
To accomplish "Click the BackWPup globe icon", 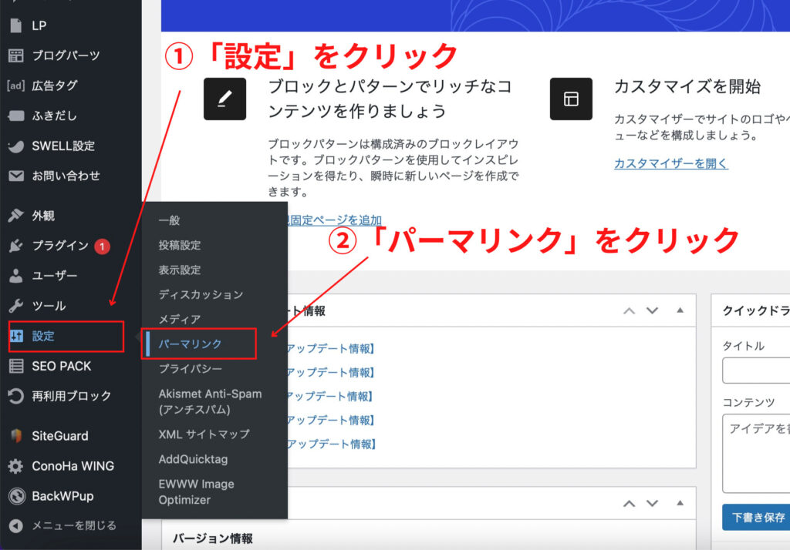I will pos(16,496).
